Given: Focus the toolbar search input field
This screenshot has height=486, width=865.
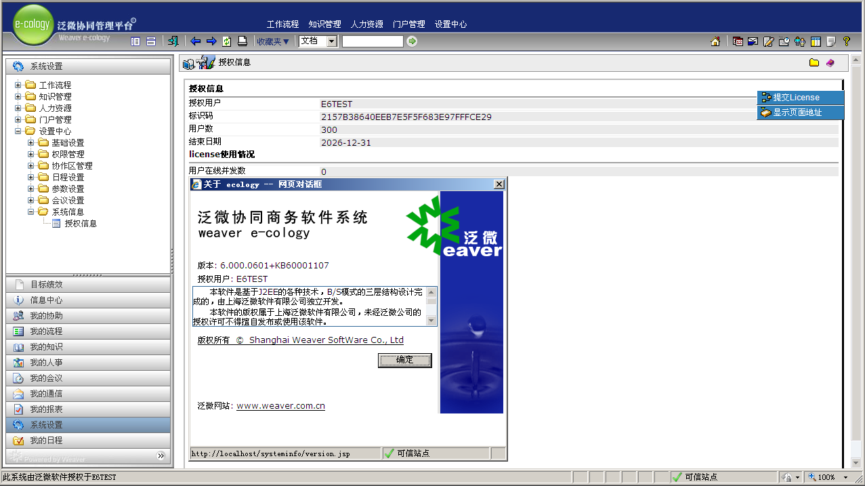Looking at the screenshot, I should click(x=373, y=41).
